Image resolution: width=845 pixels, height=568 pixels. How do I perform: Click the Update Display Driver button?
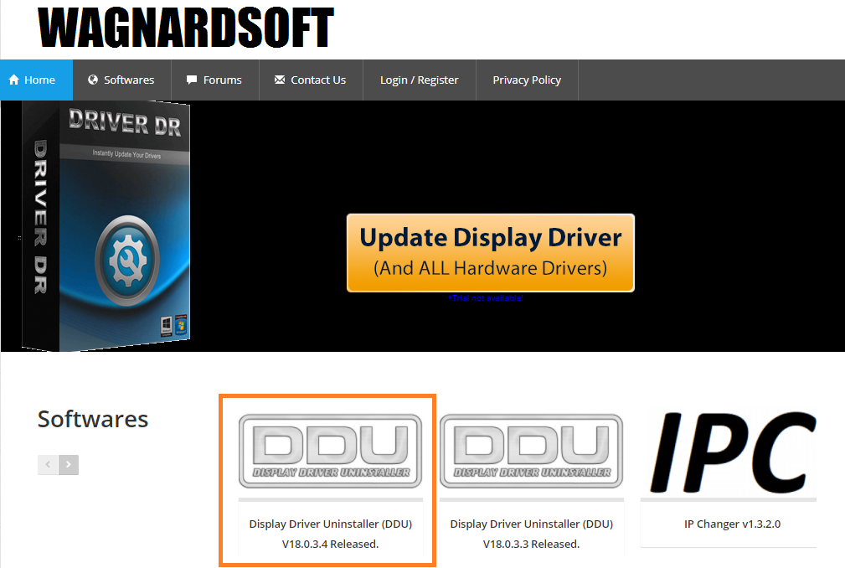(491, 253)
